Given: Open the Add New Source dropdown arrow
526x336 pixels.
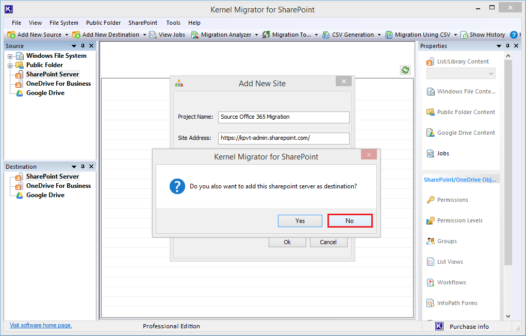Looking at the screenshot, I should click(67, 35).
